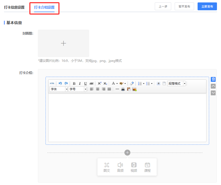
Task: Go back with the 上一步 button
Action: [163, 6]
